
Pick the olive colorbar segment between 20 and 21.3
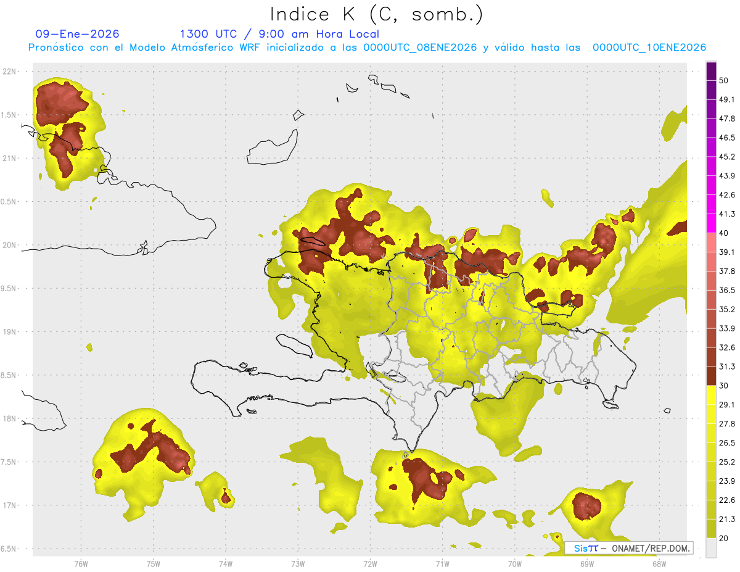pos(711,528)
